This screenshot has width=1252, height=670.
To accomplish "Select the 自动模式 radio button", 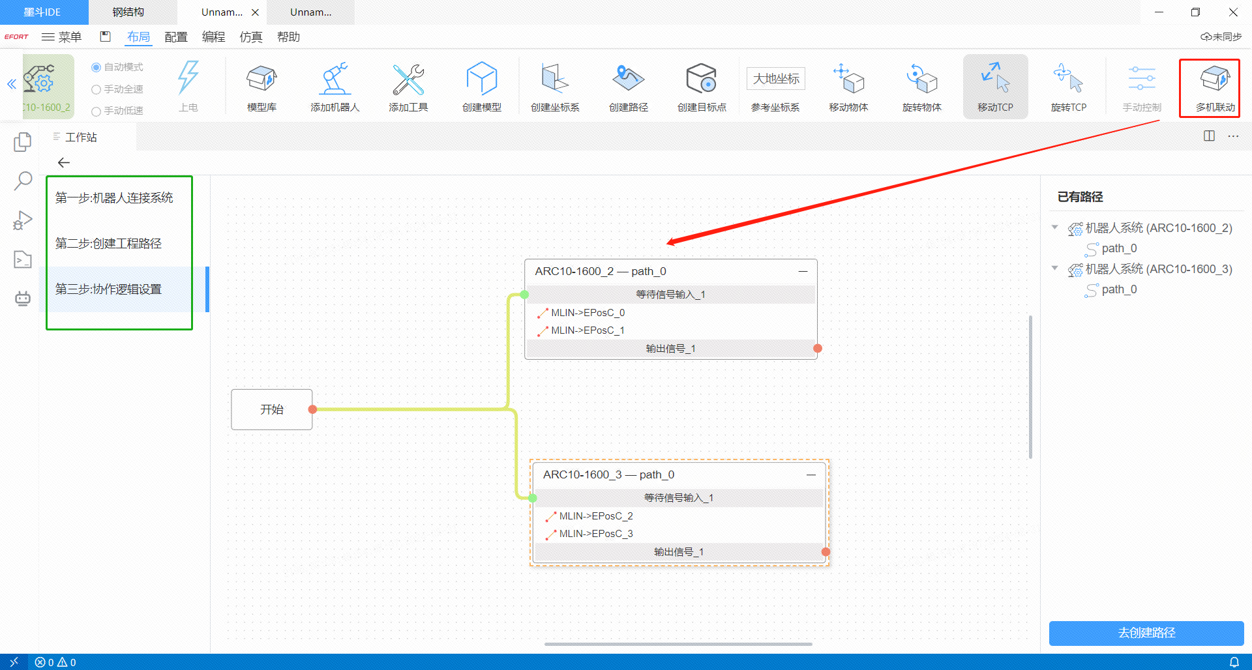I will coord(97,67).
